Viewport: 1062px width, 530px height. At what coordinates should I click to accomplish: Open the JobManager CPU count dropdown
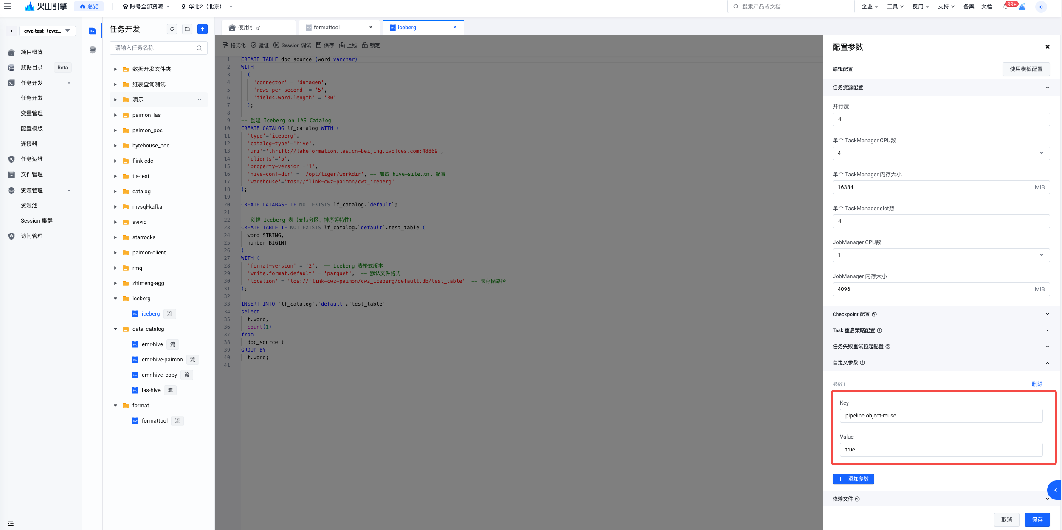pyautogui.click(x=941, y=255)
